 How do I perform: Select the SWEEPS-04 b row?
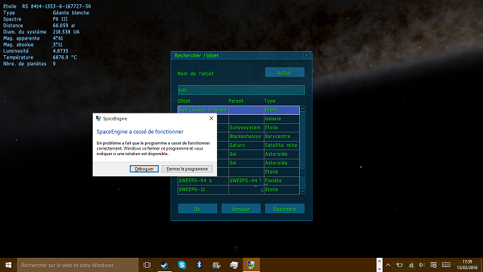[x=238, y=181]
